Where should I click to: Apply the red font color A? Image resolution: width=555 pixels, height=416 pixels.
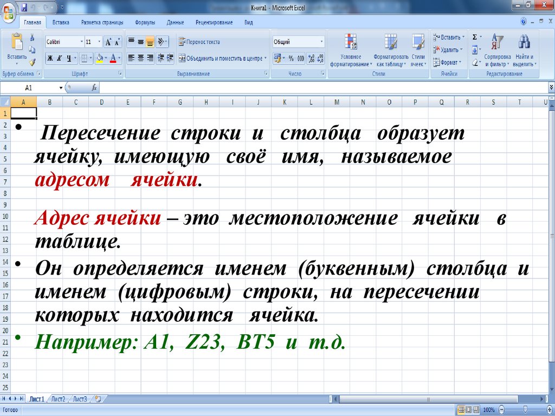pyautogui.click(x=113, y=58)
